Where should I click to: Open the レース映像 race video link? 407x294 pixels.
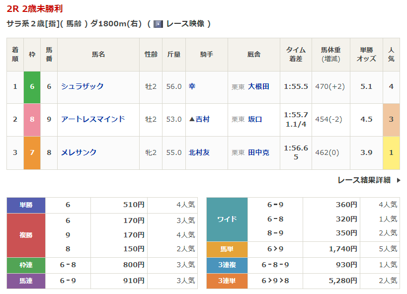(185, 24)
